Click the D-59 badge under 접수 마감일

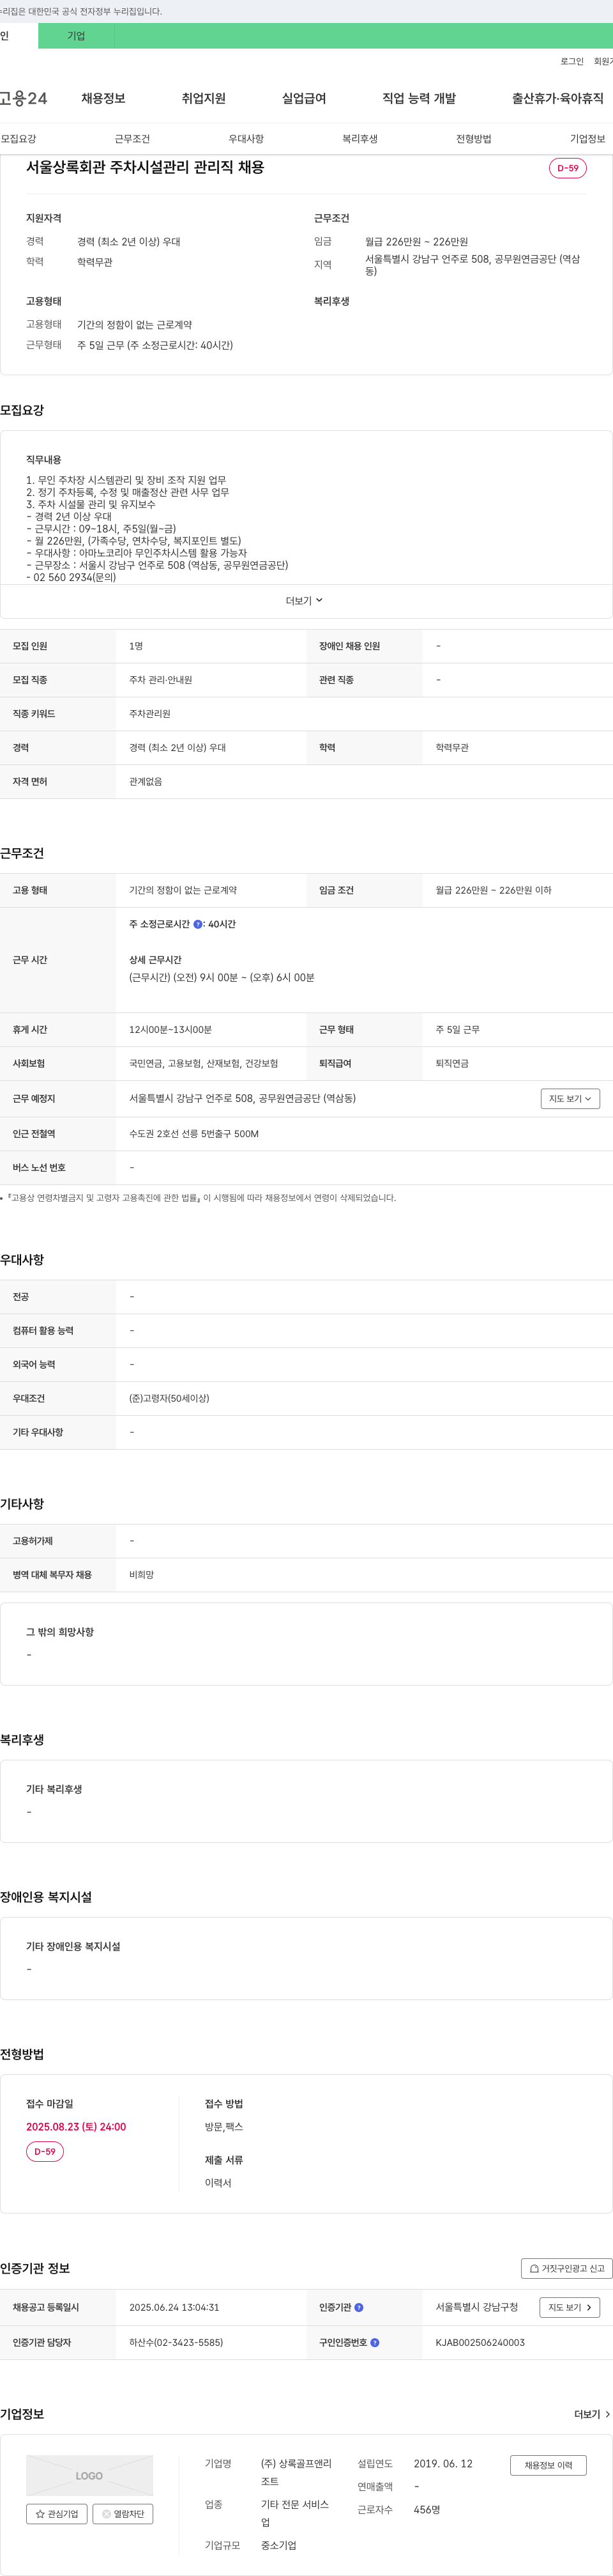45,2151
